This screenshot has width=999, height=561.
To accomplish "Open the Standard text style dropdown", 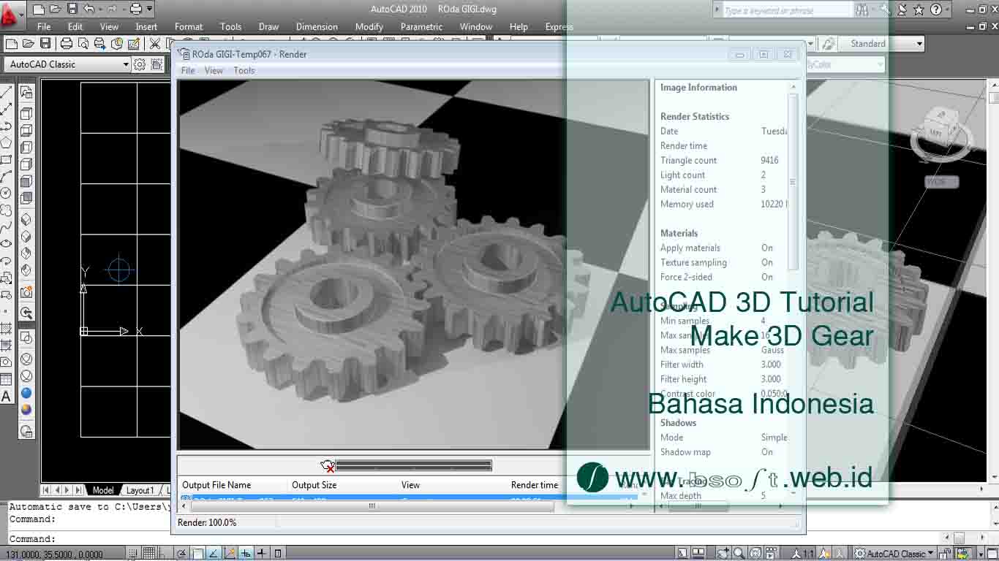I will click(x=881, y=44).
